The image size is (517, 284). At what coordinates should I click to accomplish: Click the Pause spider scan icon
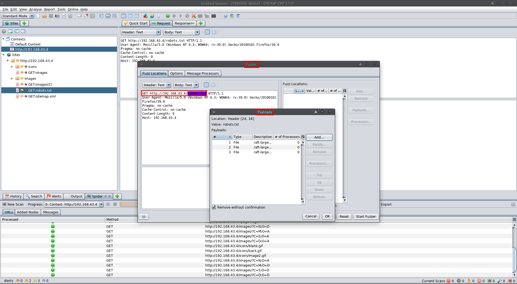pyautogui.click(x=108, y=204)
